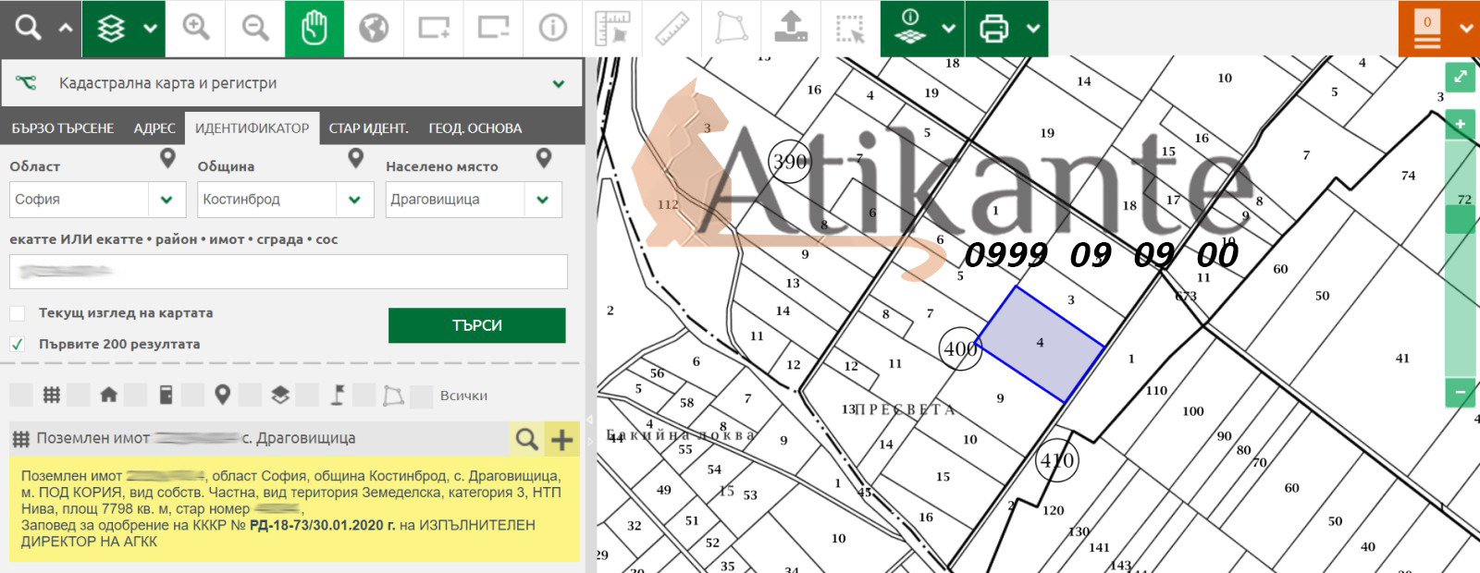Select the pan hand tool
Viewport: 1480px width, 573px height.
click(314, 29)
